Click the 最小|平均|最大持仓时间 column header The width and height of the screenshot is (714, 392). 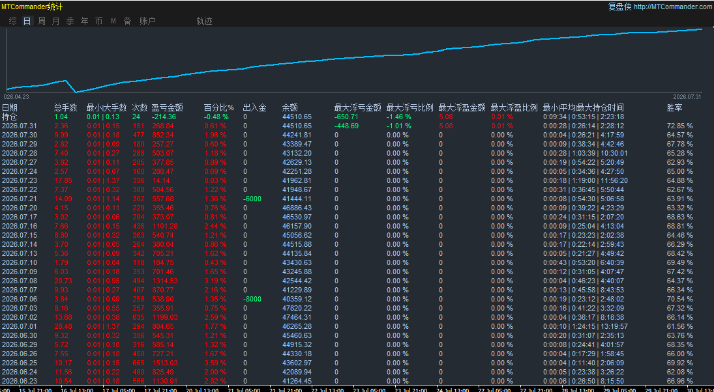(x=584, y=108)
